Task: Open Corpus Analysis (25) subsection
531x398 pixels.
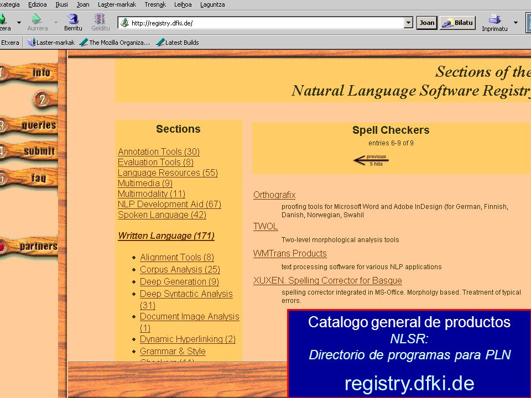Action: pyautogui.click(x=180, y=269)
